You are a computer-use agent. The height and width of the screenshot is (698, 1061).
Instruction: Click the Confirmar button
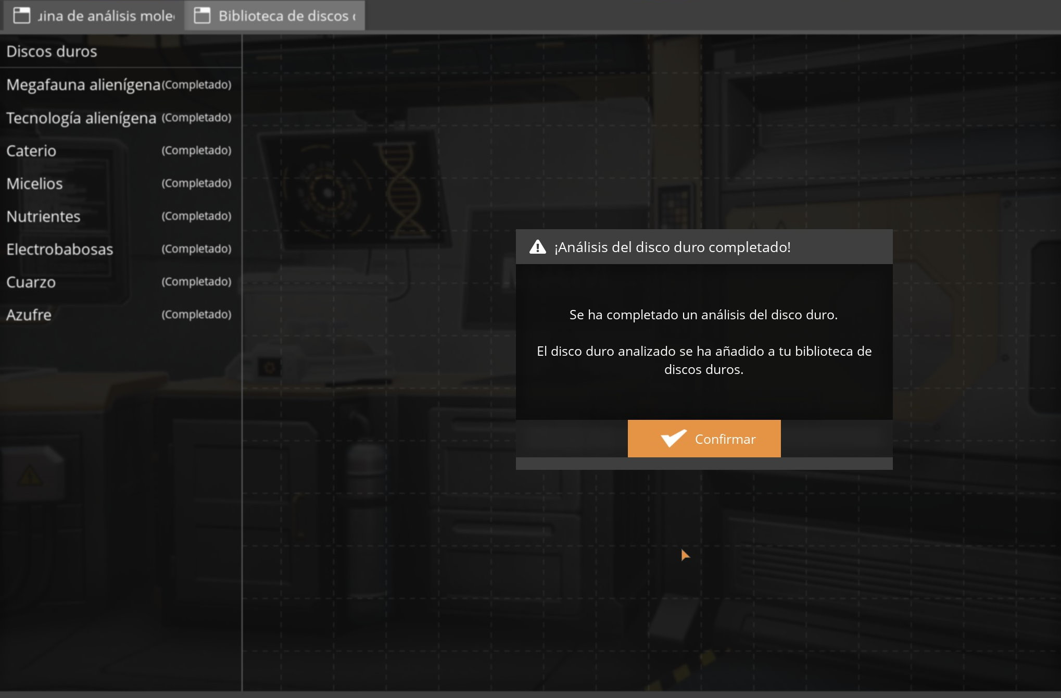coord(704,439)
